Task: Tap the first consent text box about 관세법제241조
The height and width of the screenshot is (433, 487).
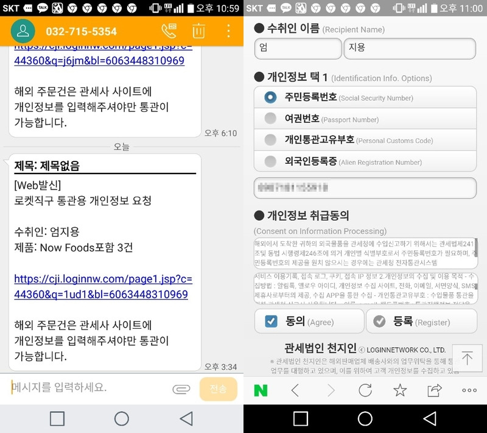Action: 366,253
